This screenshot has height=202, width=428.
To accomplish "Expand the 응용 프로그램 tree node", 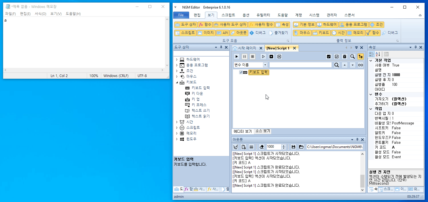I will 177,65.
